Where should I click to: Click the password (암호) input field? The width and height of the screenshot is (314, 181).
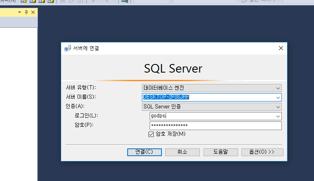coord(215,126)
